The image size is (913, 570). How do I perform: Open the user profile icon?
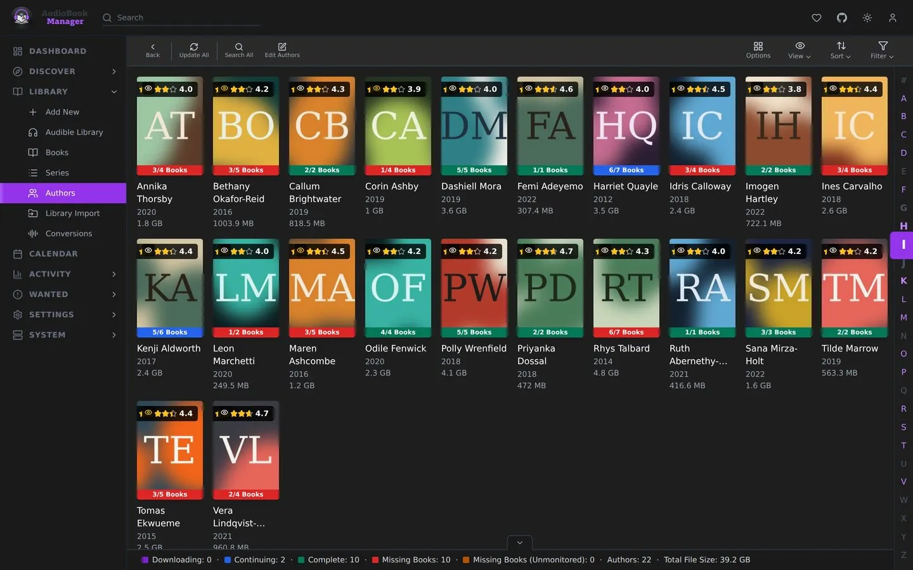[x=893, y=18]
